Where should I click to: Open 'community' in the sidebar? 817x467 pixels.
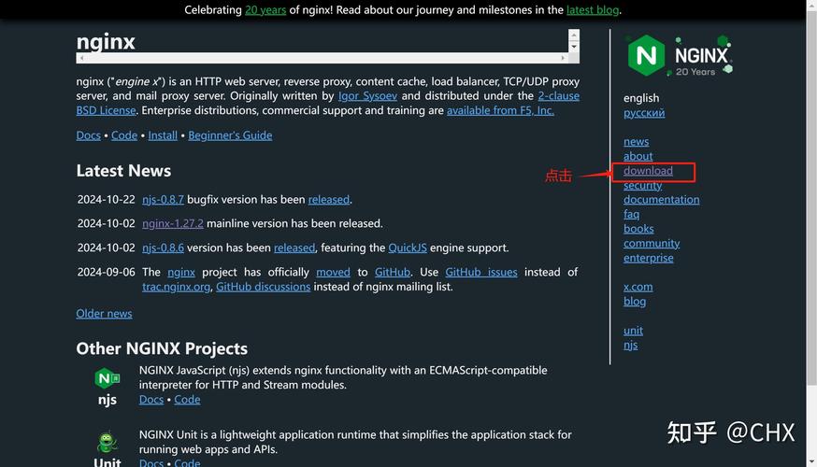tap(652, 243)
